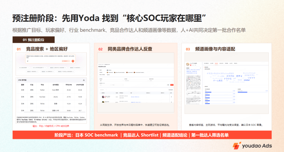Viewport: 284px width, 152px height.
Task: Click the word vtuber in the word cloud
Action: (x=247, y=80)
